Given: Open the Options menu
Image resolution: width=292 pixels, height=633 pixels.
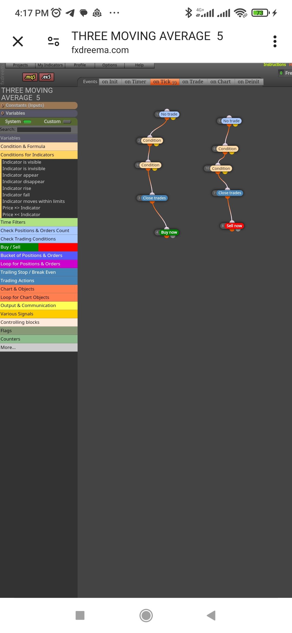Looking at the screenshot, I should click(x=109, y=65).
